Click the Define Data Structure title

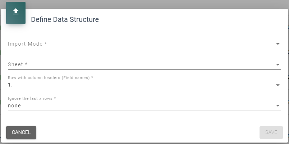point(65,19)
